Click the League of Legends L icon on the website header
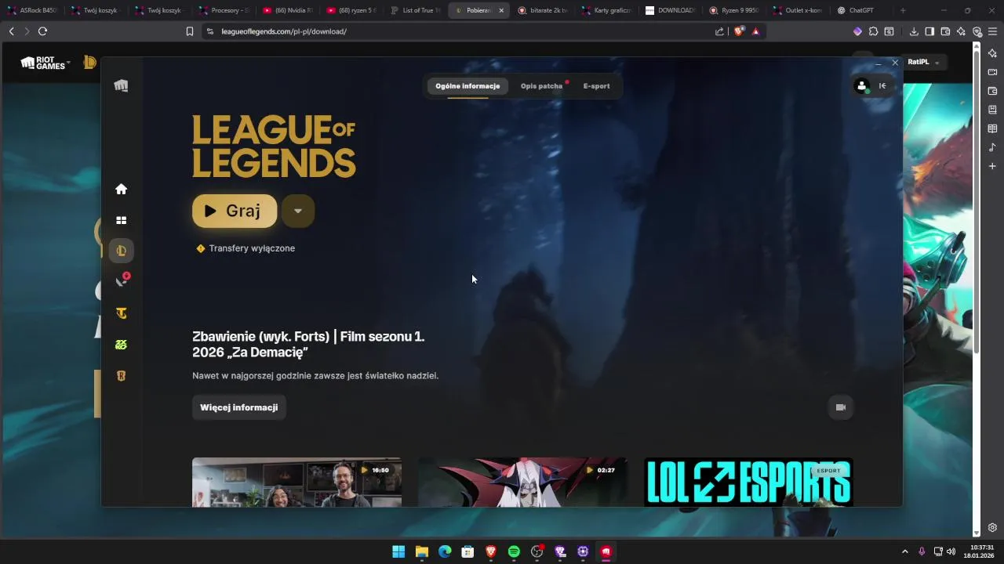 (89, 63)
